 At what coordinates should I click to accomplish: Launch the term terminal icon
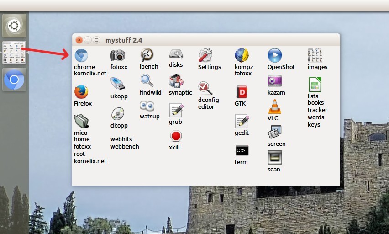[x=242, y=150]
